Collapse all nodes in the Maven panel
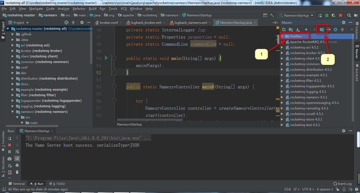 [x=342, y=30]
